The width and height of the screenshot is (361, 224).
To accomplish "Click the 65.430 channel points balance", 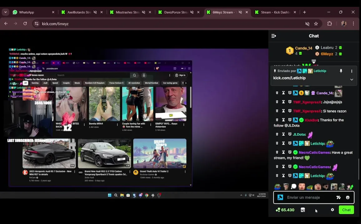I will tap(285, 210).
